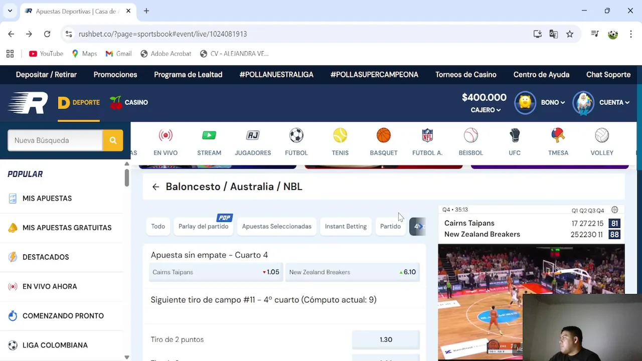Click the sidebar vertical scrollbar

pos(127,177)
